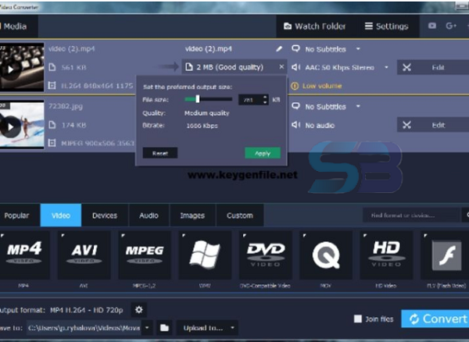Open subtitles dropdown for 72382.jpg

pyautogui.click(x=358, y=106)
